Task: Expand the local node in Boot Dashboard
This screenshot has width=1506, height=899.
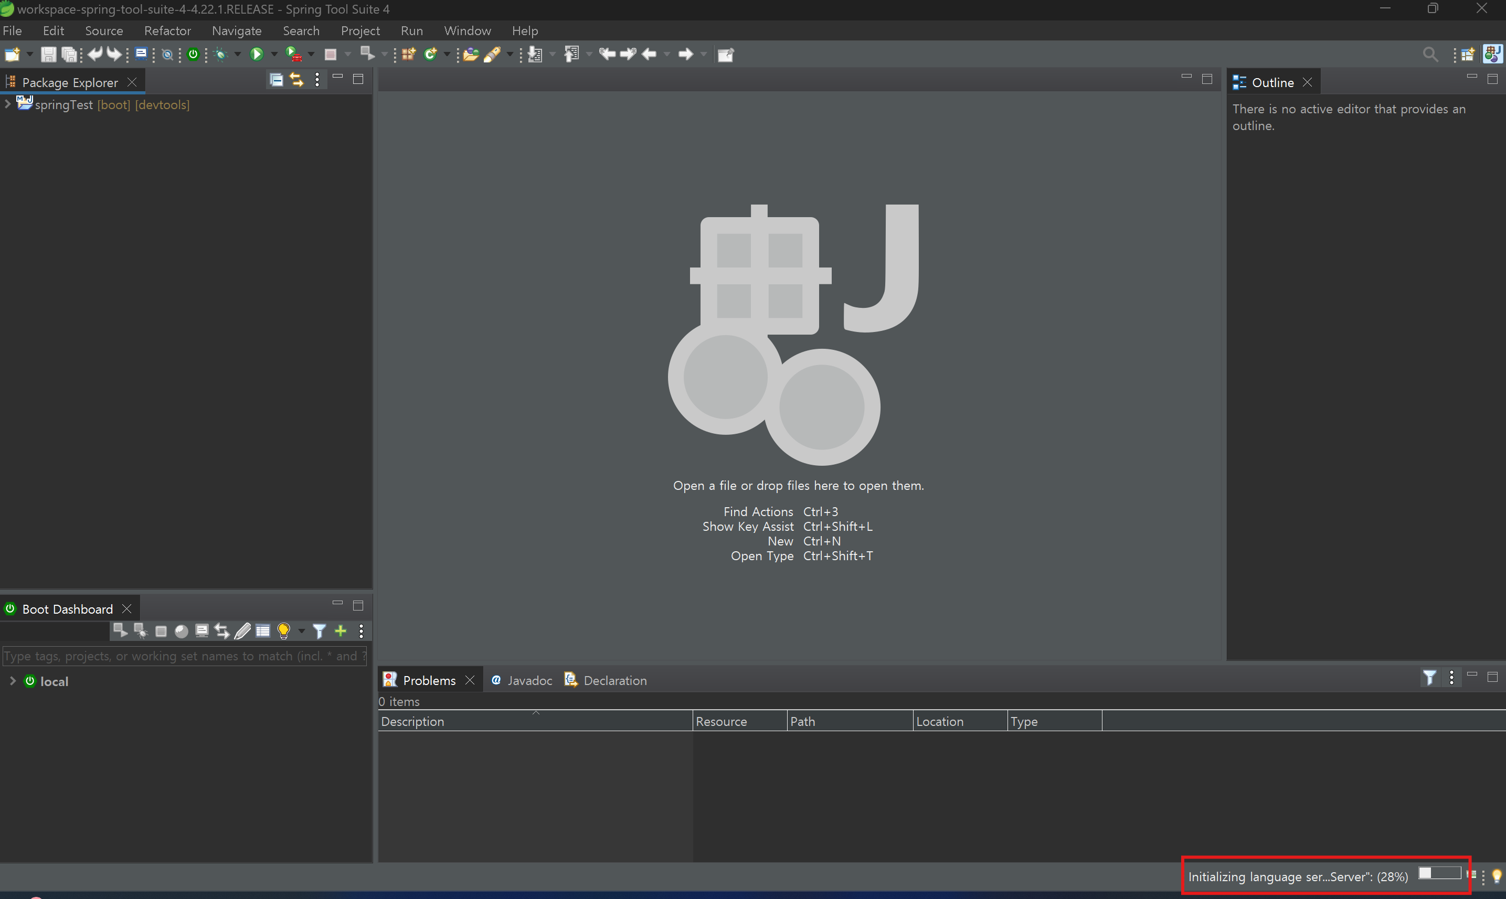Action: pos(12,681)
